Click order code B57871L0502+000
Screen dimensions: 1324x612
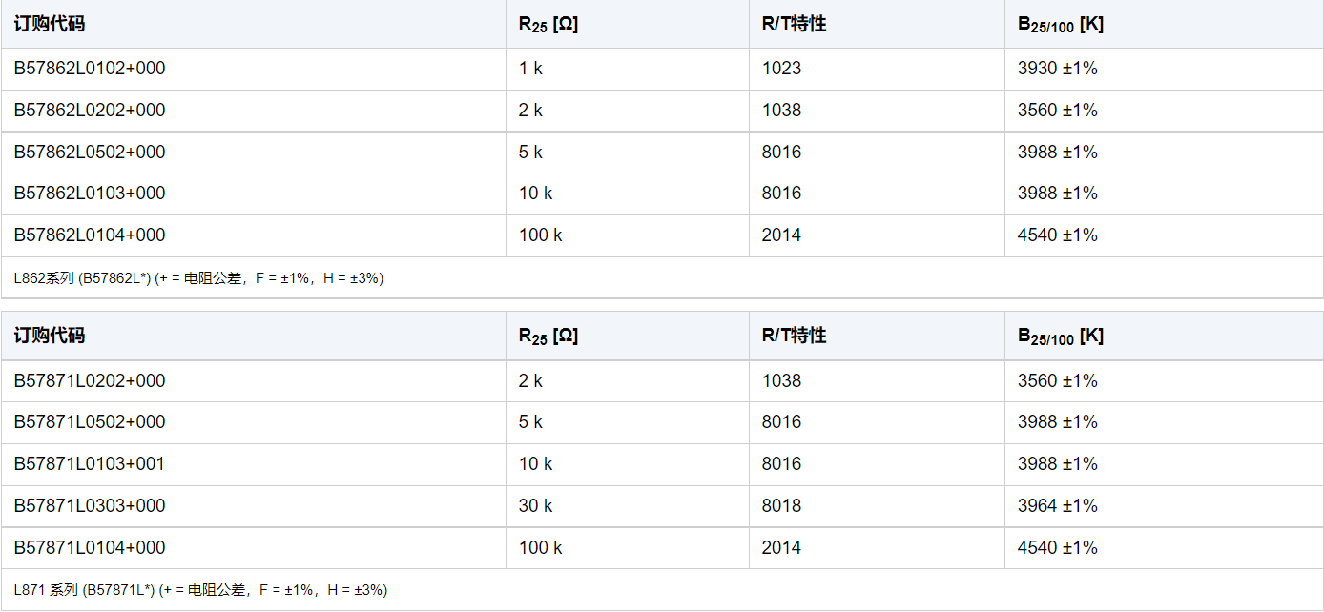tap(90, 422)
